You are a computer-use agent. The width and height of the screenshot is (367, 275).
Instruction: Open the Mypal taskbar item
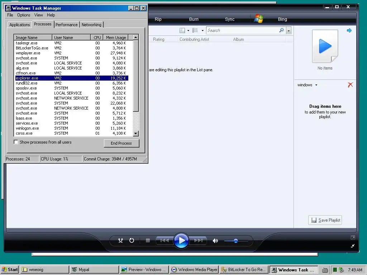pyautogui.click(x=95, y=270)
